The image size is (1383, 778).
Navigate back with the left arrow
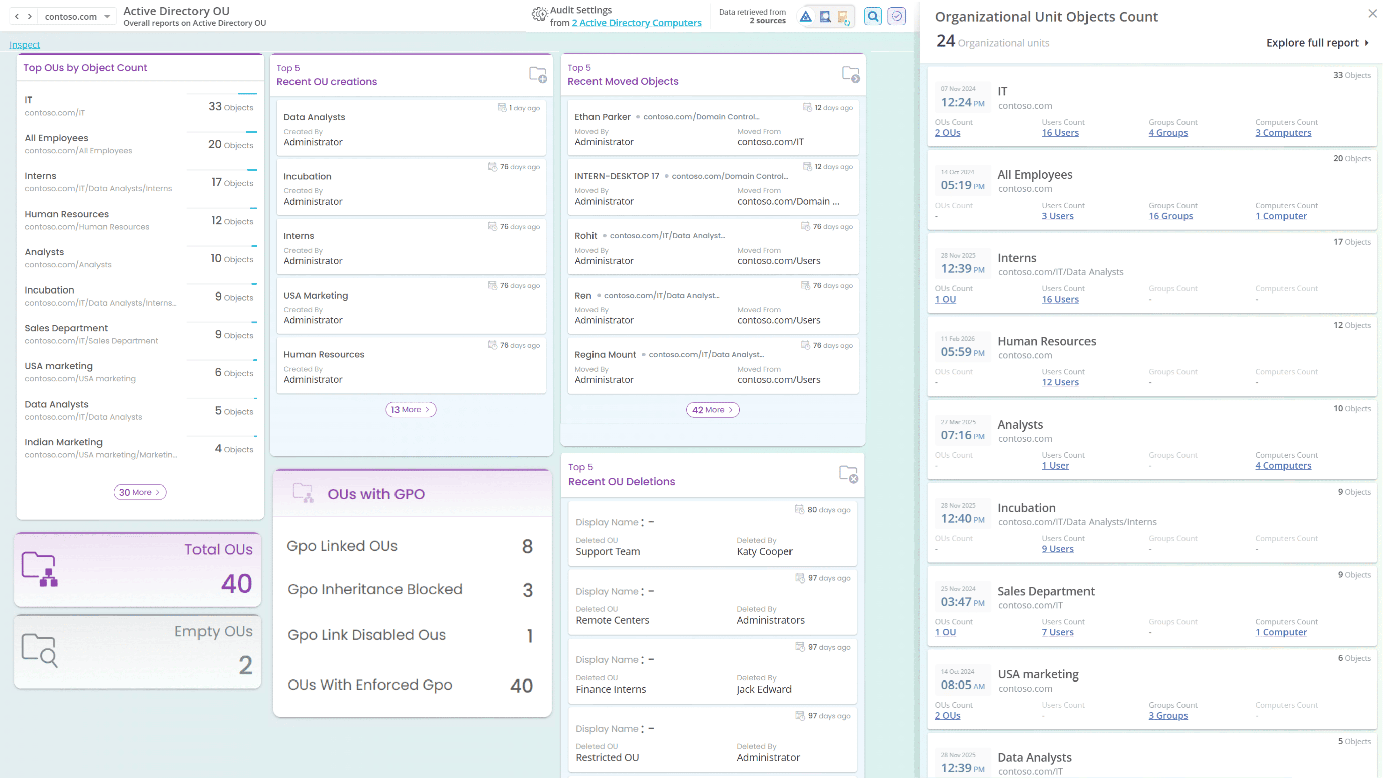click(17, 17)
